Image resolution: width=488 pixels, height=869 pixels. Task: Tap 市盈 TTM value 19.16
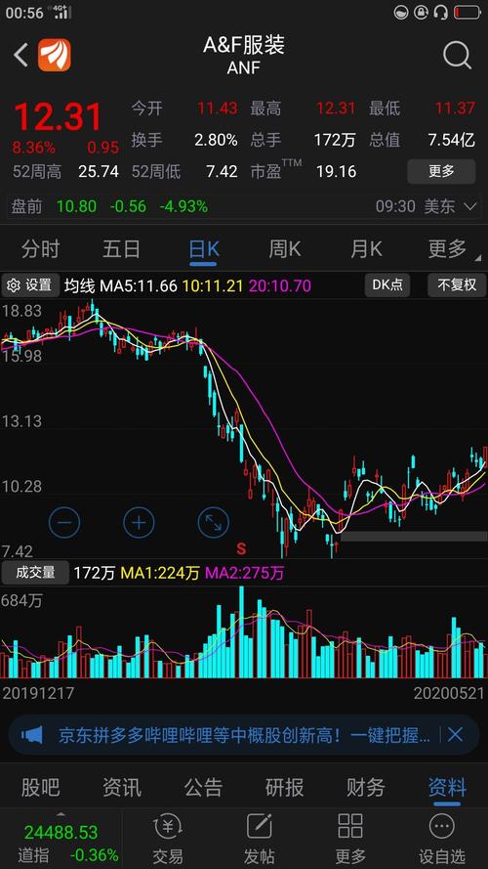tap(336, 171)
